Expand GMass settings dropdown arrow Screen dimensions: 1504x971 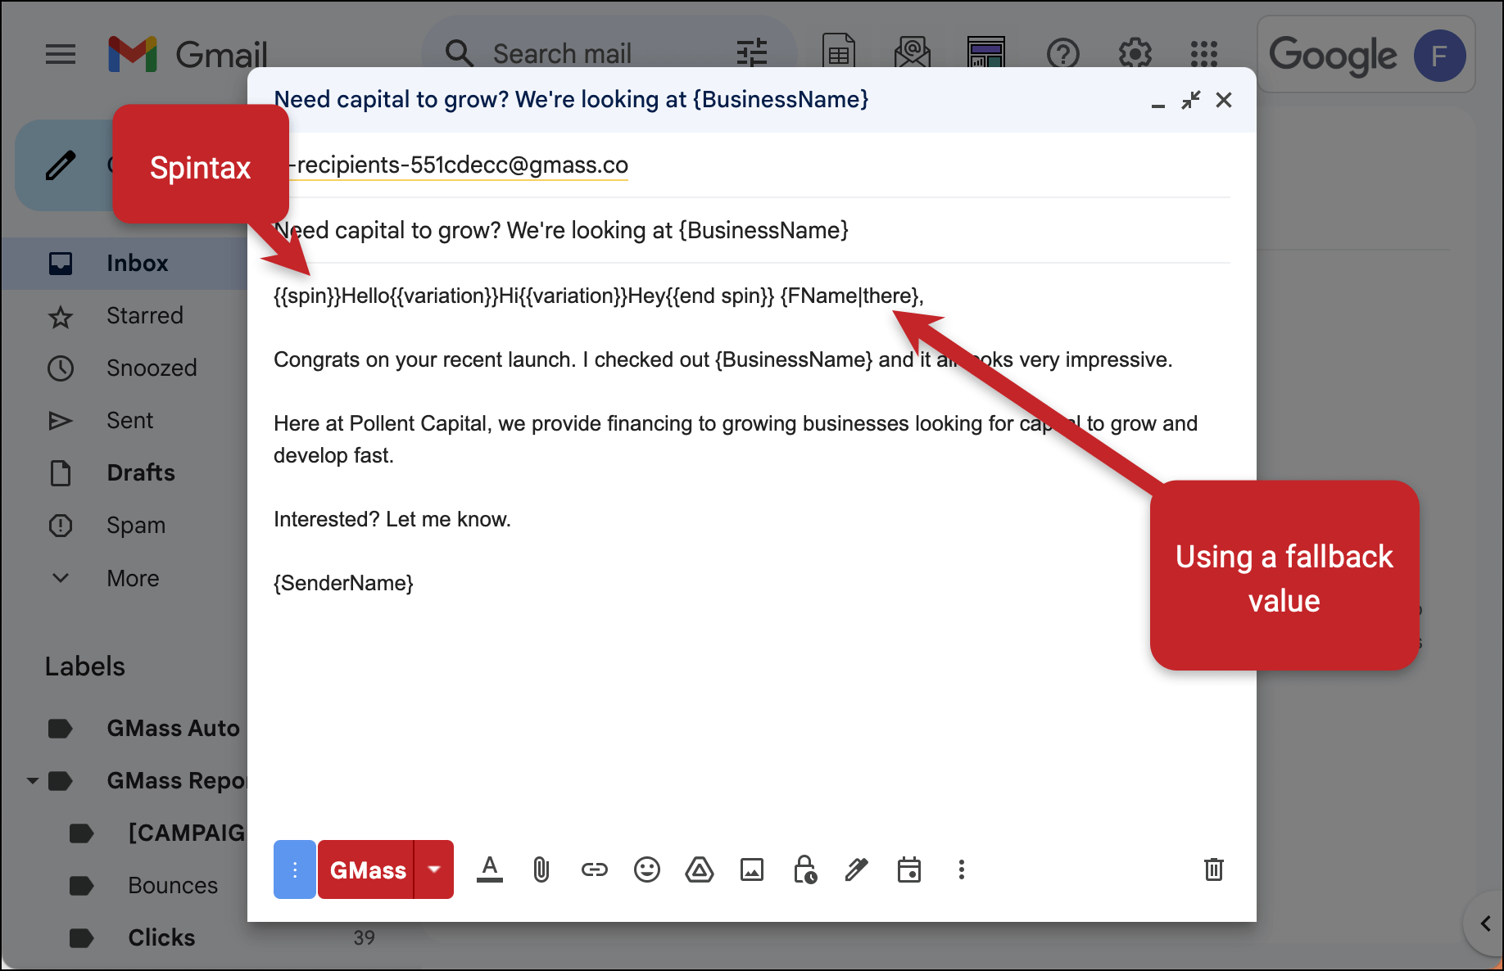(434, 869)
